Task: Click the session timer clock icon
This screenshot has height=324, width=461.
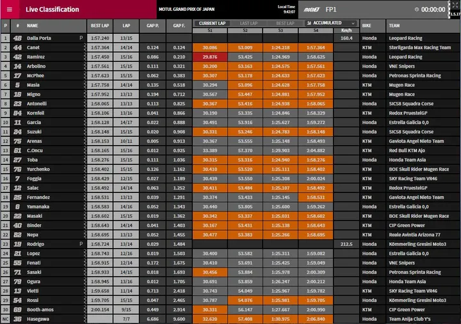Action: (x=417, y=10)
